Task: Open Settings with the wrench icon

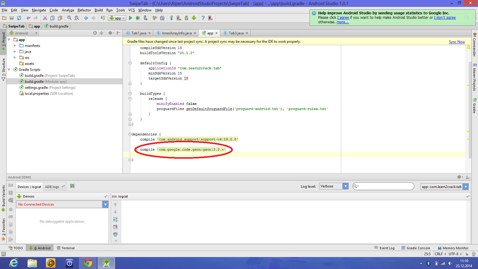Action: coord(155,18)
